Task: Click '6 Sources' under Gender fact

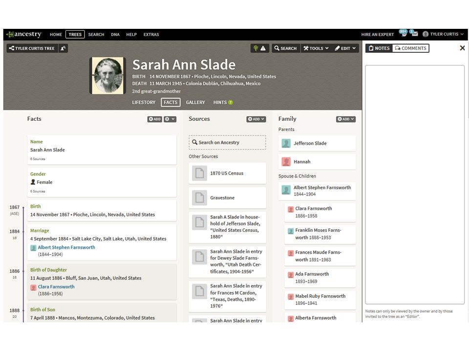Action: click(x=38, y=191)
